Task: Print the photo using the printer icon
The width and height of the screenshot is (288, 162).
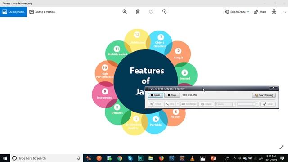Action: tap(274, 12)
